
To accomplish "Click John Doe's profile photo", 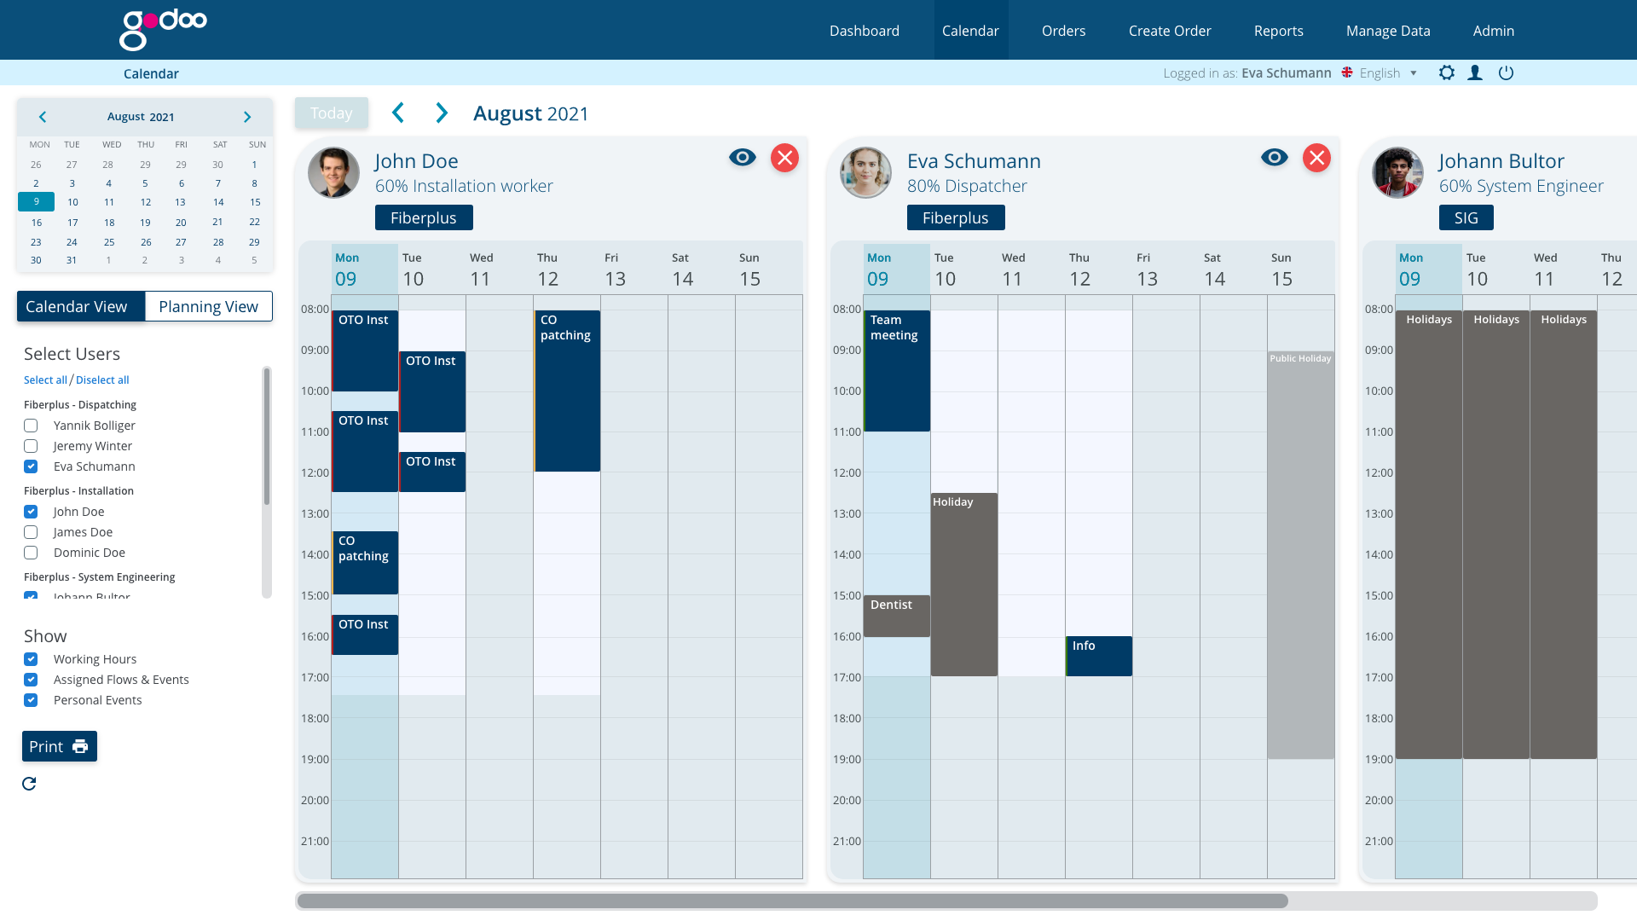I will pos(333,172).
